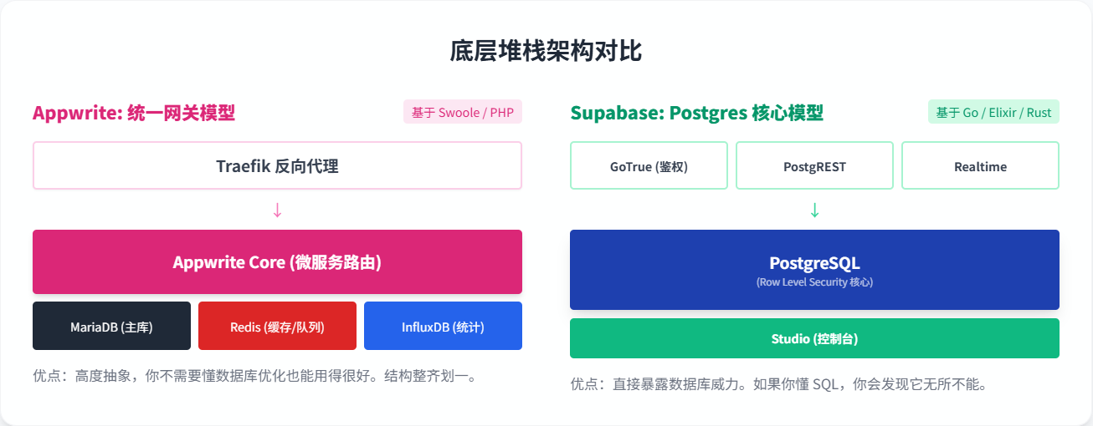Click the Traefik 反向代理 box
The height and width of the screenshot is (426, 1093).
click(x=277, y=165)
